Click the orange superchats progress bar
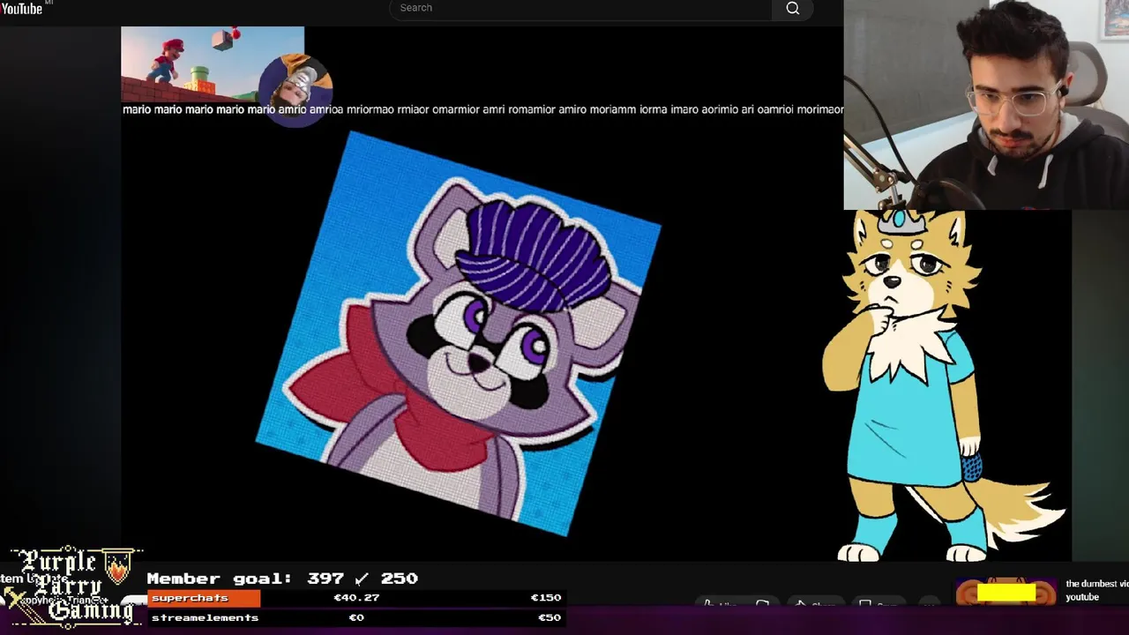The image size is (1129, 635). 204,598
